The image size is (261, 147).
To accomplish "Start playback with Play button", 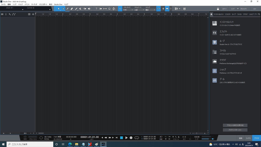I will (x=126, y=138).
